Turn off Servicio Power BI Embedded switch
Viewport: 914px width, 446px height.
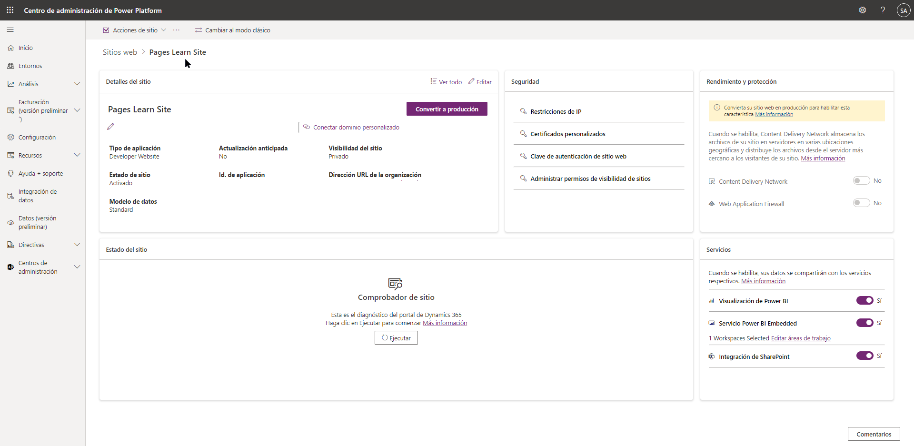[x=864, y=323]
